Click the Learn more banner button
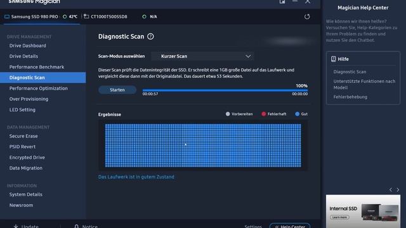 coord(339,217)
